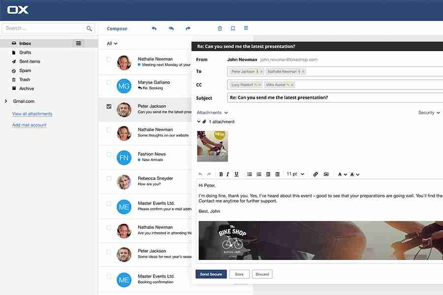Click the View all attachments link
This screenshot has height=295, width=443.
tap(32, 114)
